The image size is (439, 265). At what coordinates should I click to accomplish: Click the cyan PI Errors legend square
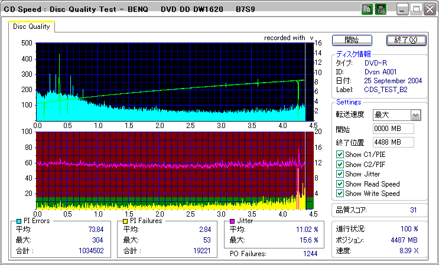pos(19,221)
